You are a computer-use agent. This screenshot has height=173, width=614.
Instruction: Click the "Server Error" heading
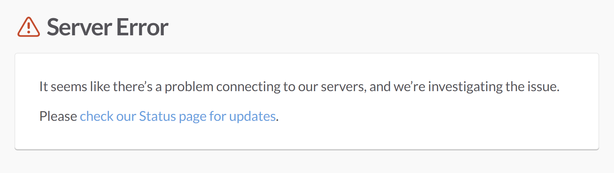click(107, 27)
